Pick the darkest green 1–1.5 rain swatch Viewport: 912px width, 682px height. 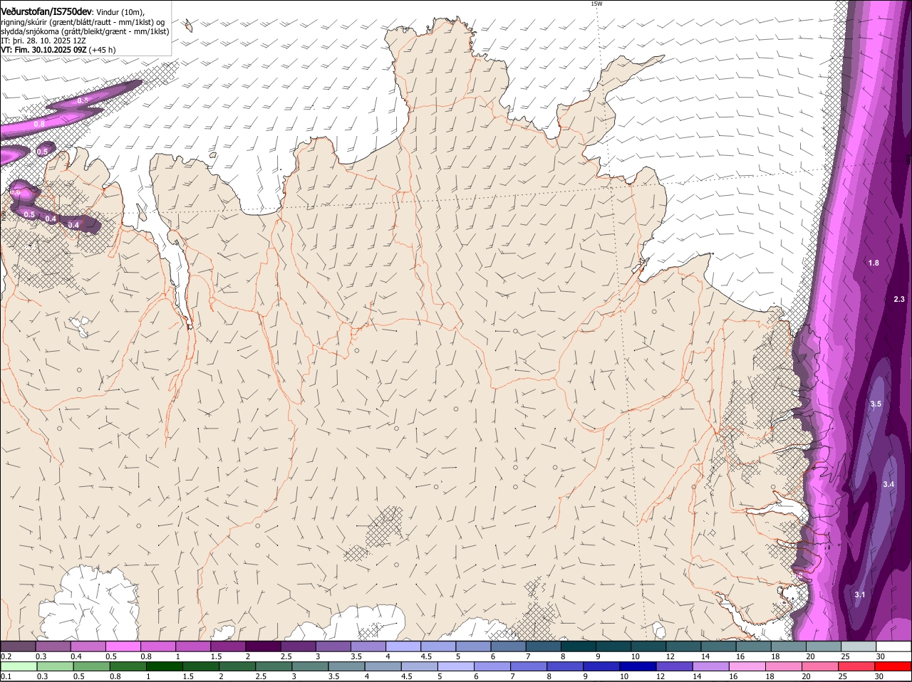click(x=163, y=666)
